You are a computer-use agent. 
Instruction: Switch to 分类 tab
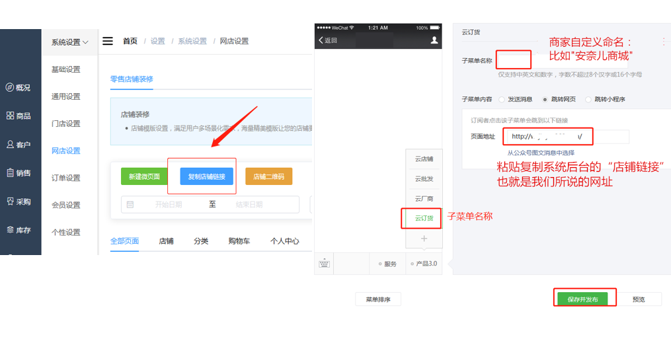pos(201,241)
